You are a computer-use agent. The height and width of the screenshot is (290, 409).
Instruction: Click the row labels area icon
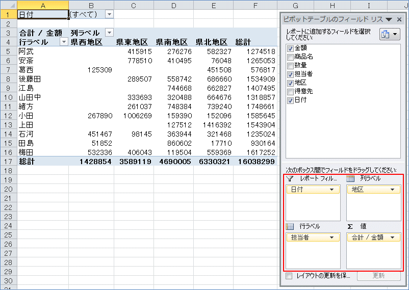(x=290, y=226)
